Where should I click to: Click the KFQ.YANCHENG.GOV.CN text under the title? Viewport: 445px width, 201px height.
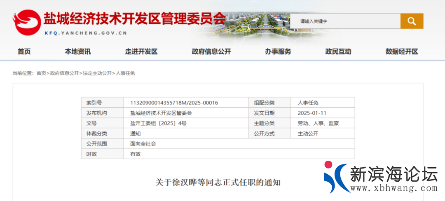(x=85, y=33)
